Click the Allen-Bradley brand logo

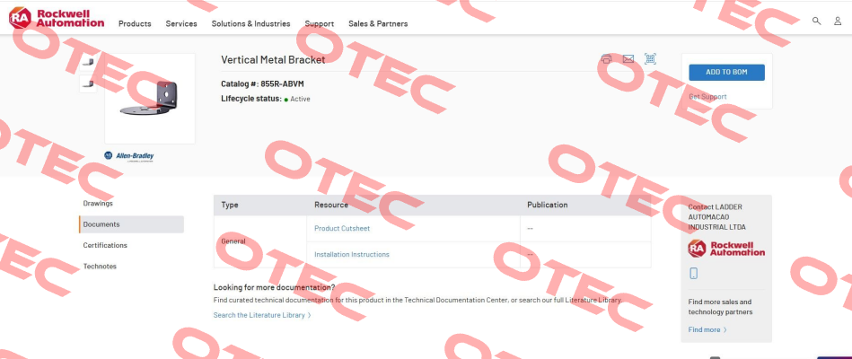pyautogui.click(x=128, y=156)
